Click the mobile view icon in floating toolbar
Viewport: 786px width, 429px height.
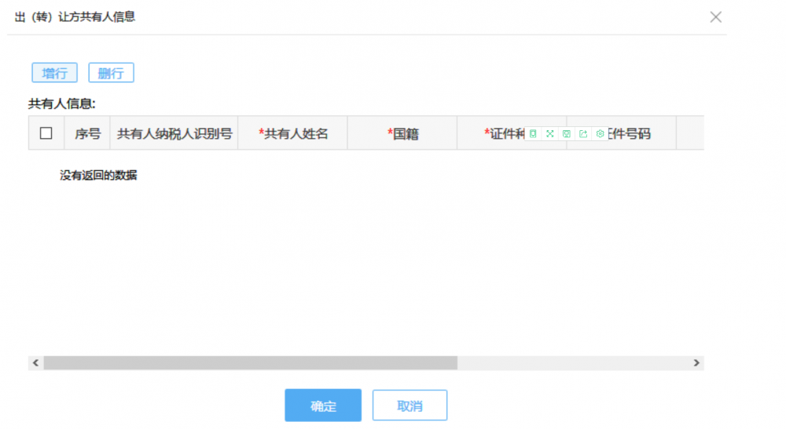coord(533,134)
